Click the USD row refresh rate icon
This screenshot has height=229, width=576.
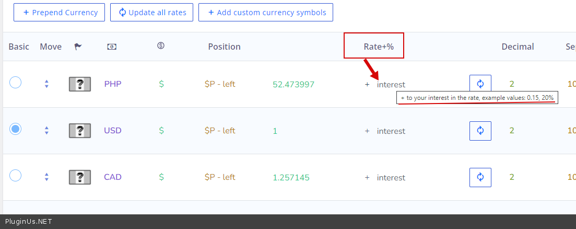click(x=480, y=131)
